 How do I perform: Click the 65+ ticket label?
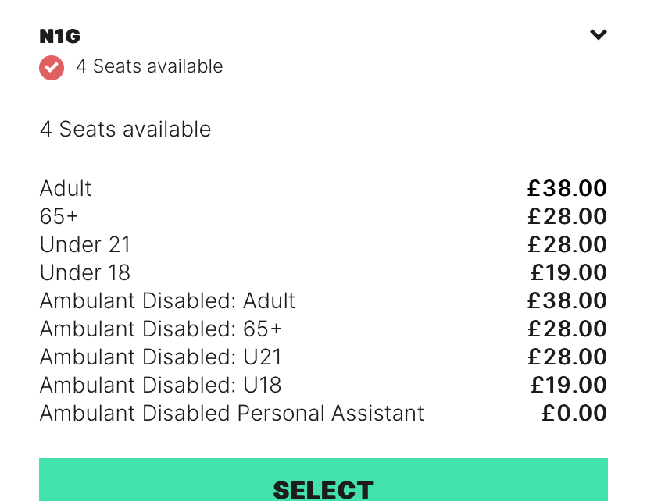coord(59,216)
